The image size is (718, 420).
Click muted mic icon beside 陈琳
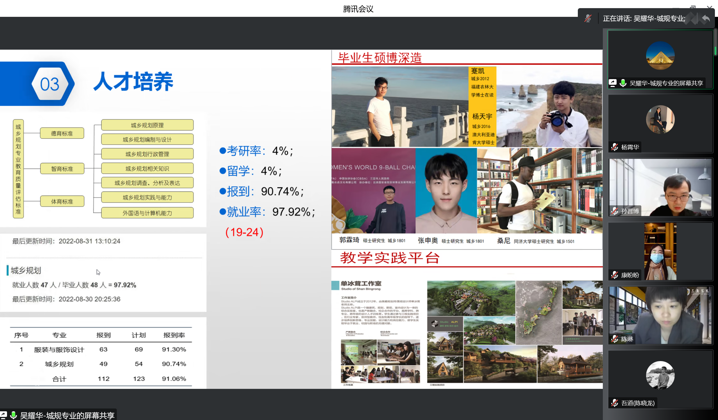point(615,339)
